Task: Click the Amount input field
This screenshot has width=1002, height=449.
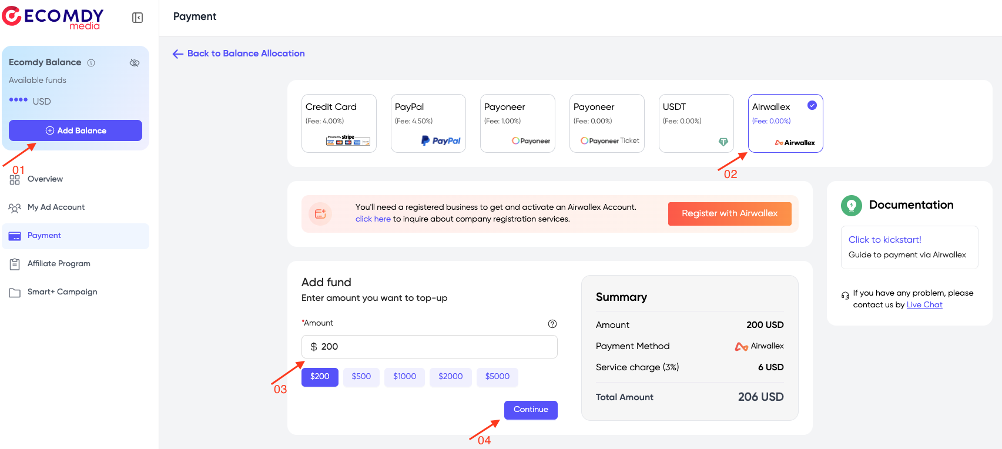Action: coord(429,347)
